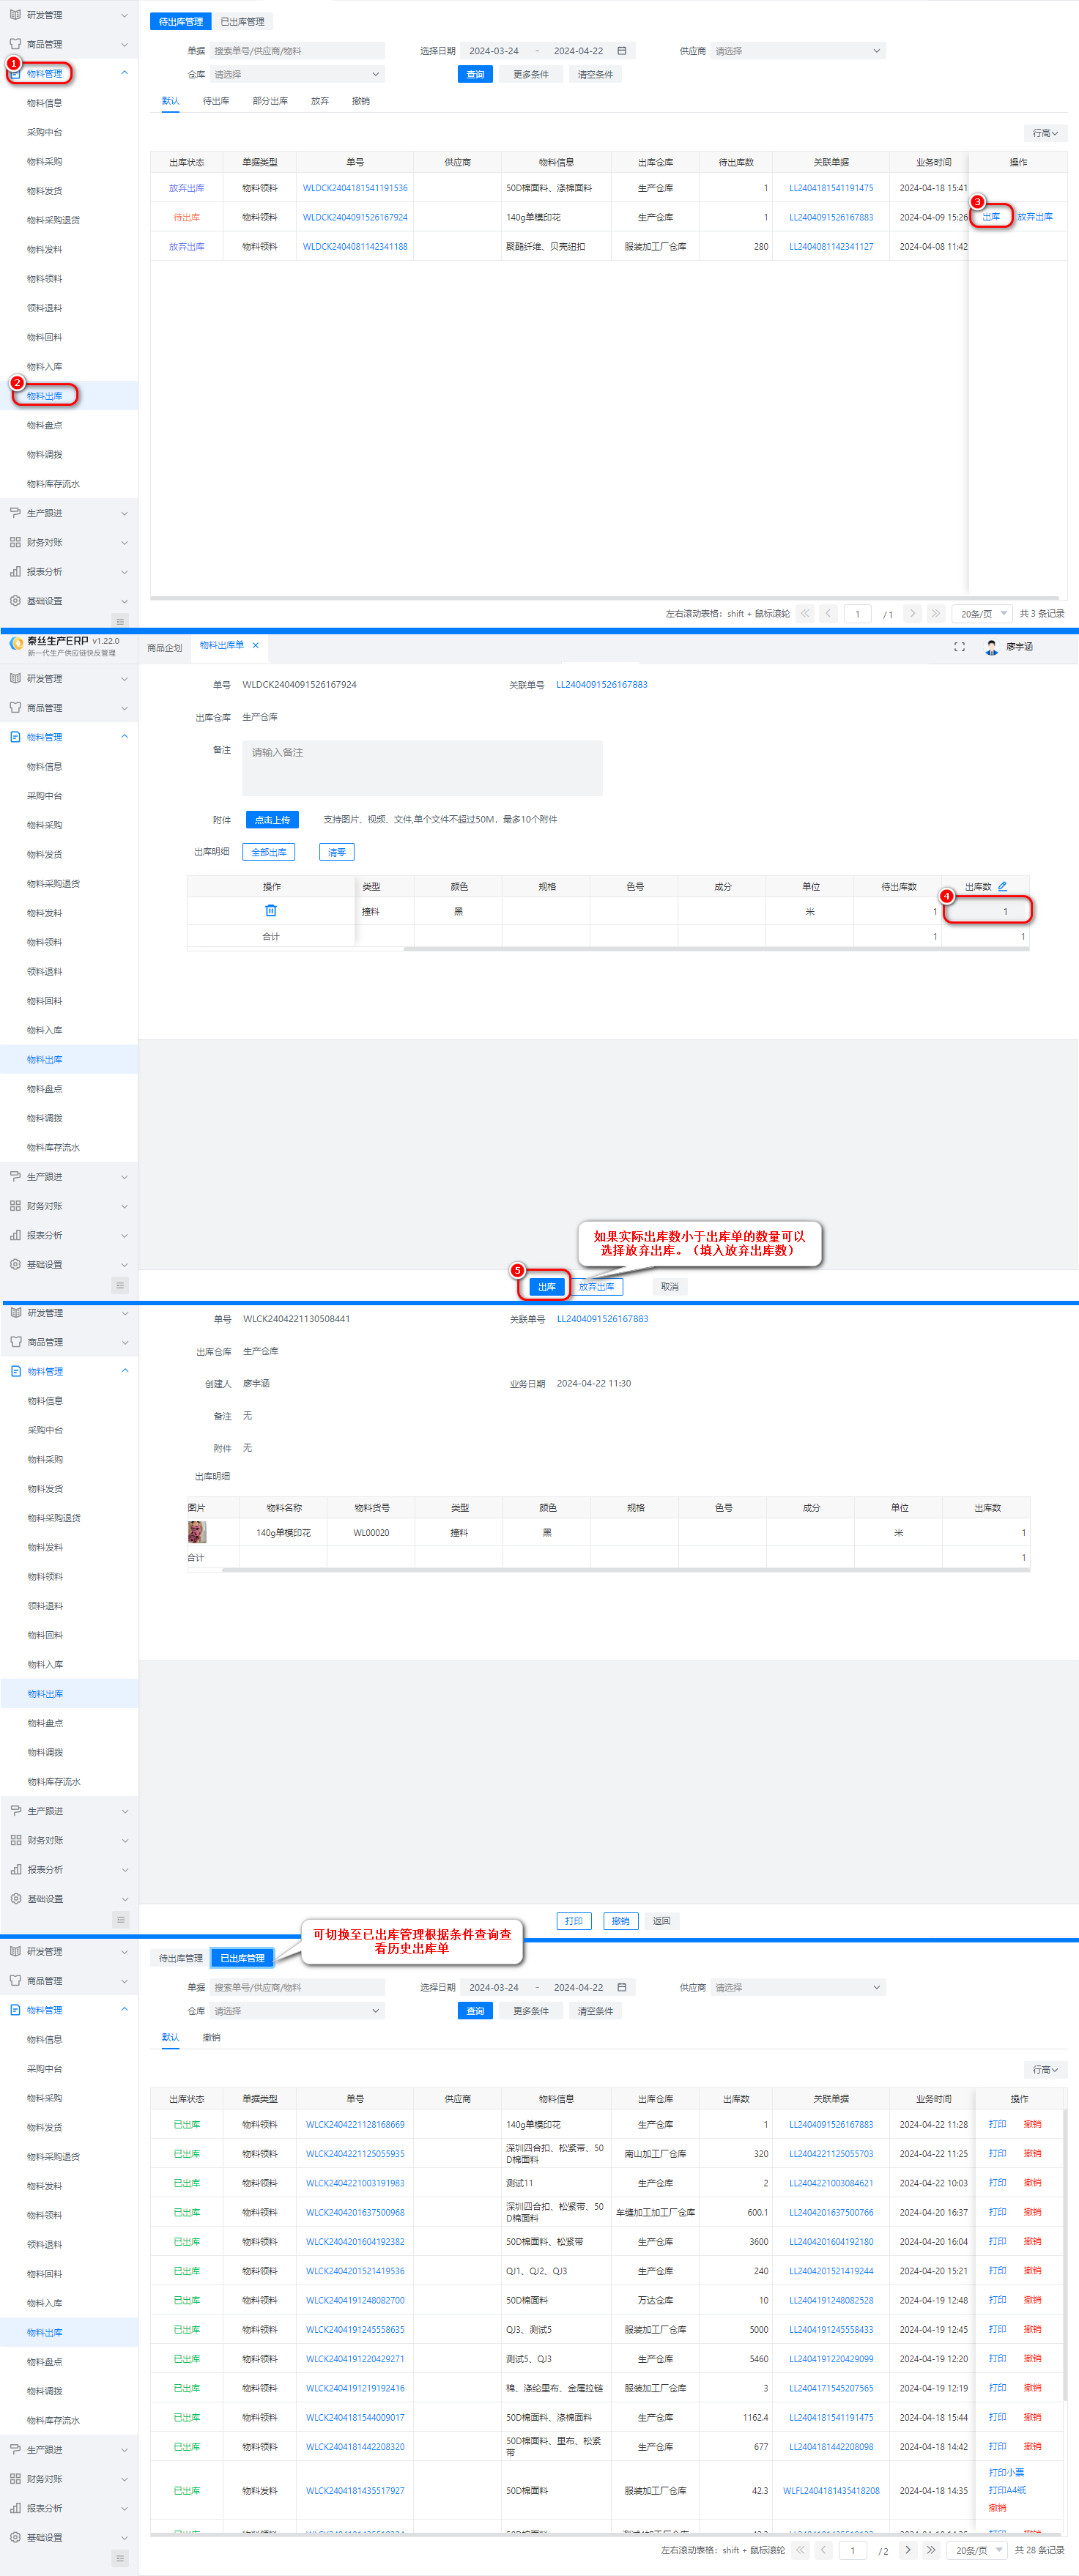
Task: Click the 全部出库 button in 出库明细
Action: [x=268, y=852]
